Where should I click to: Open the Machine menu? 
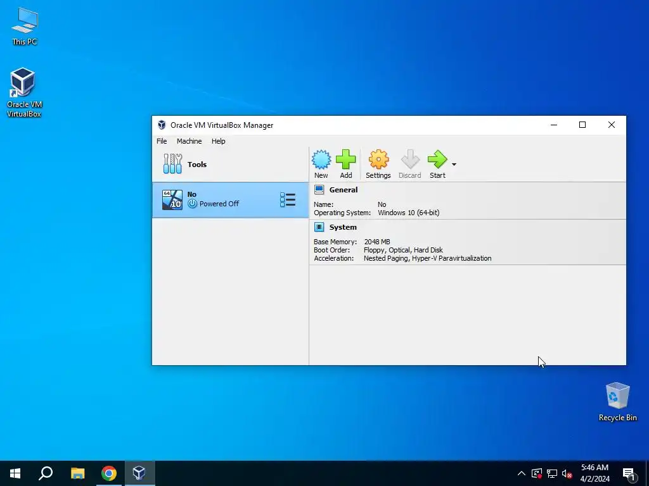tap(189, 141)
